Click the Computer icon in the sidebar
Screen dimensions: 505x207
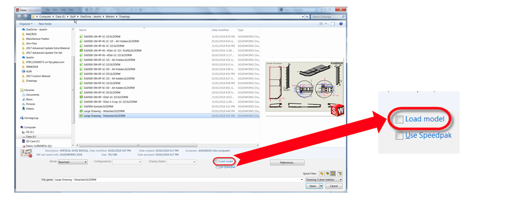22,127
